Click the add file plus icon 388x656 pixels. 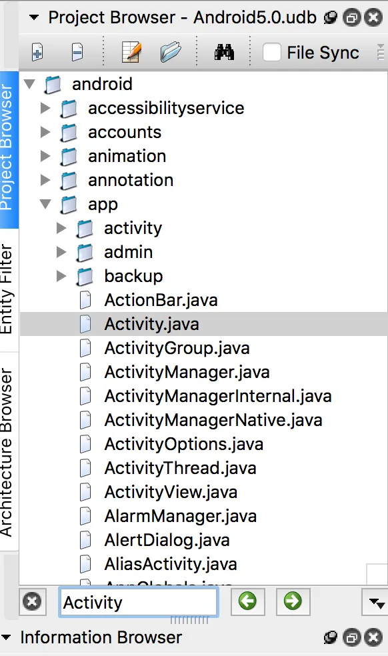click(37, 53)
